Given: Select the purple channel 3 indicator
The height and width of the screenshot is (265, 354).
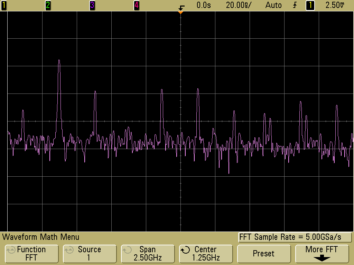Looking at the screenshot, I should point(92,5).
